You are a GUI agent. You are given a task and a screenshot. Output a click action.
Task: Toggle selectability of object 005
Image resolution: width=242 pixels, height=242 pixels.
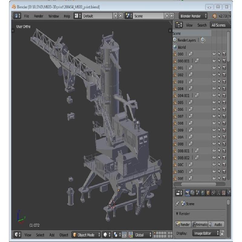[219, 103]
